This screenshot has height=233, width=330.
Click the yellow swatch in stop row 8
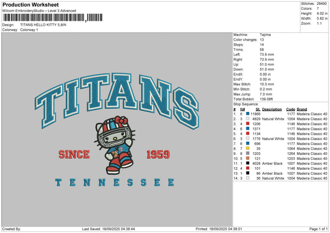(248, 148)
